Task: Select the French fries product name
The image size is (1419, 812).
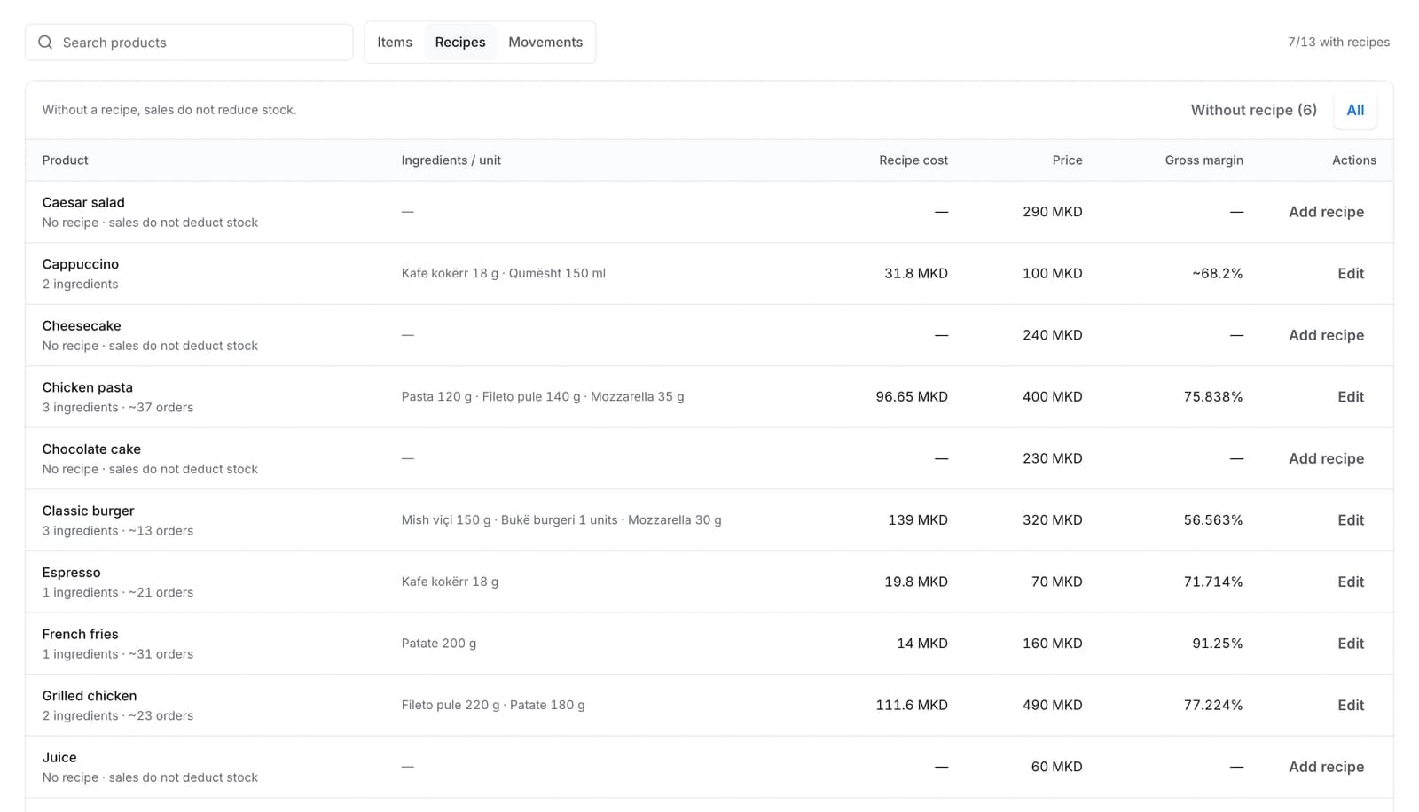Action: click(x=80, y=634)
